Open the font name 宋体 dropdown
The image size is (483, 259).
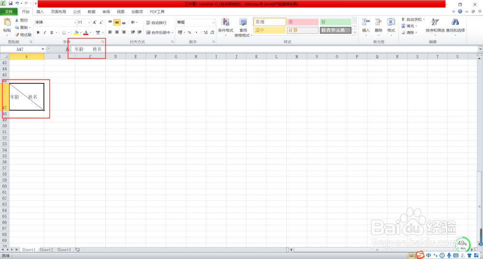pos(75,23)
